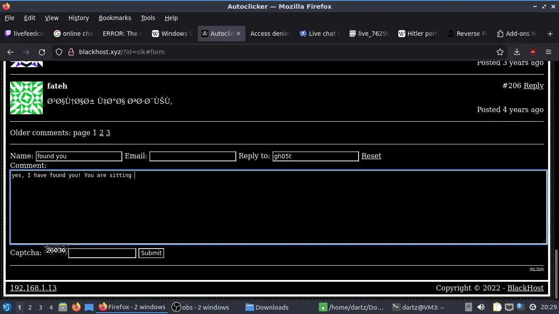Viewport: 559px width, 314px height.
Task: Click fateh's green avatar thumbnail
Action: point(26,98)
